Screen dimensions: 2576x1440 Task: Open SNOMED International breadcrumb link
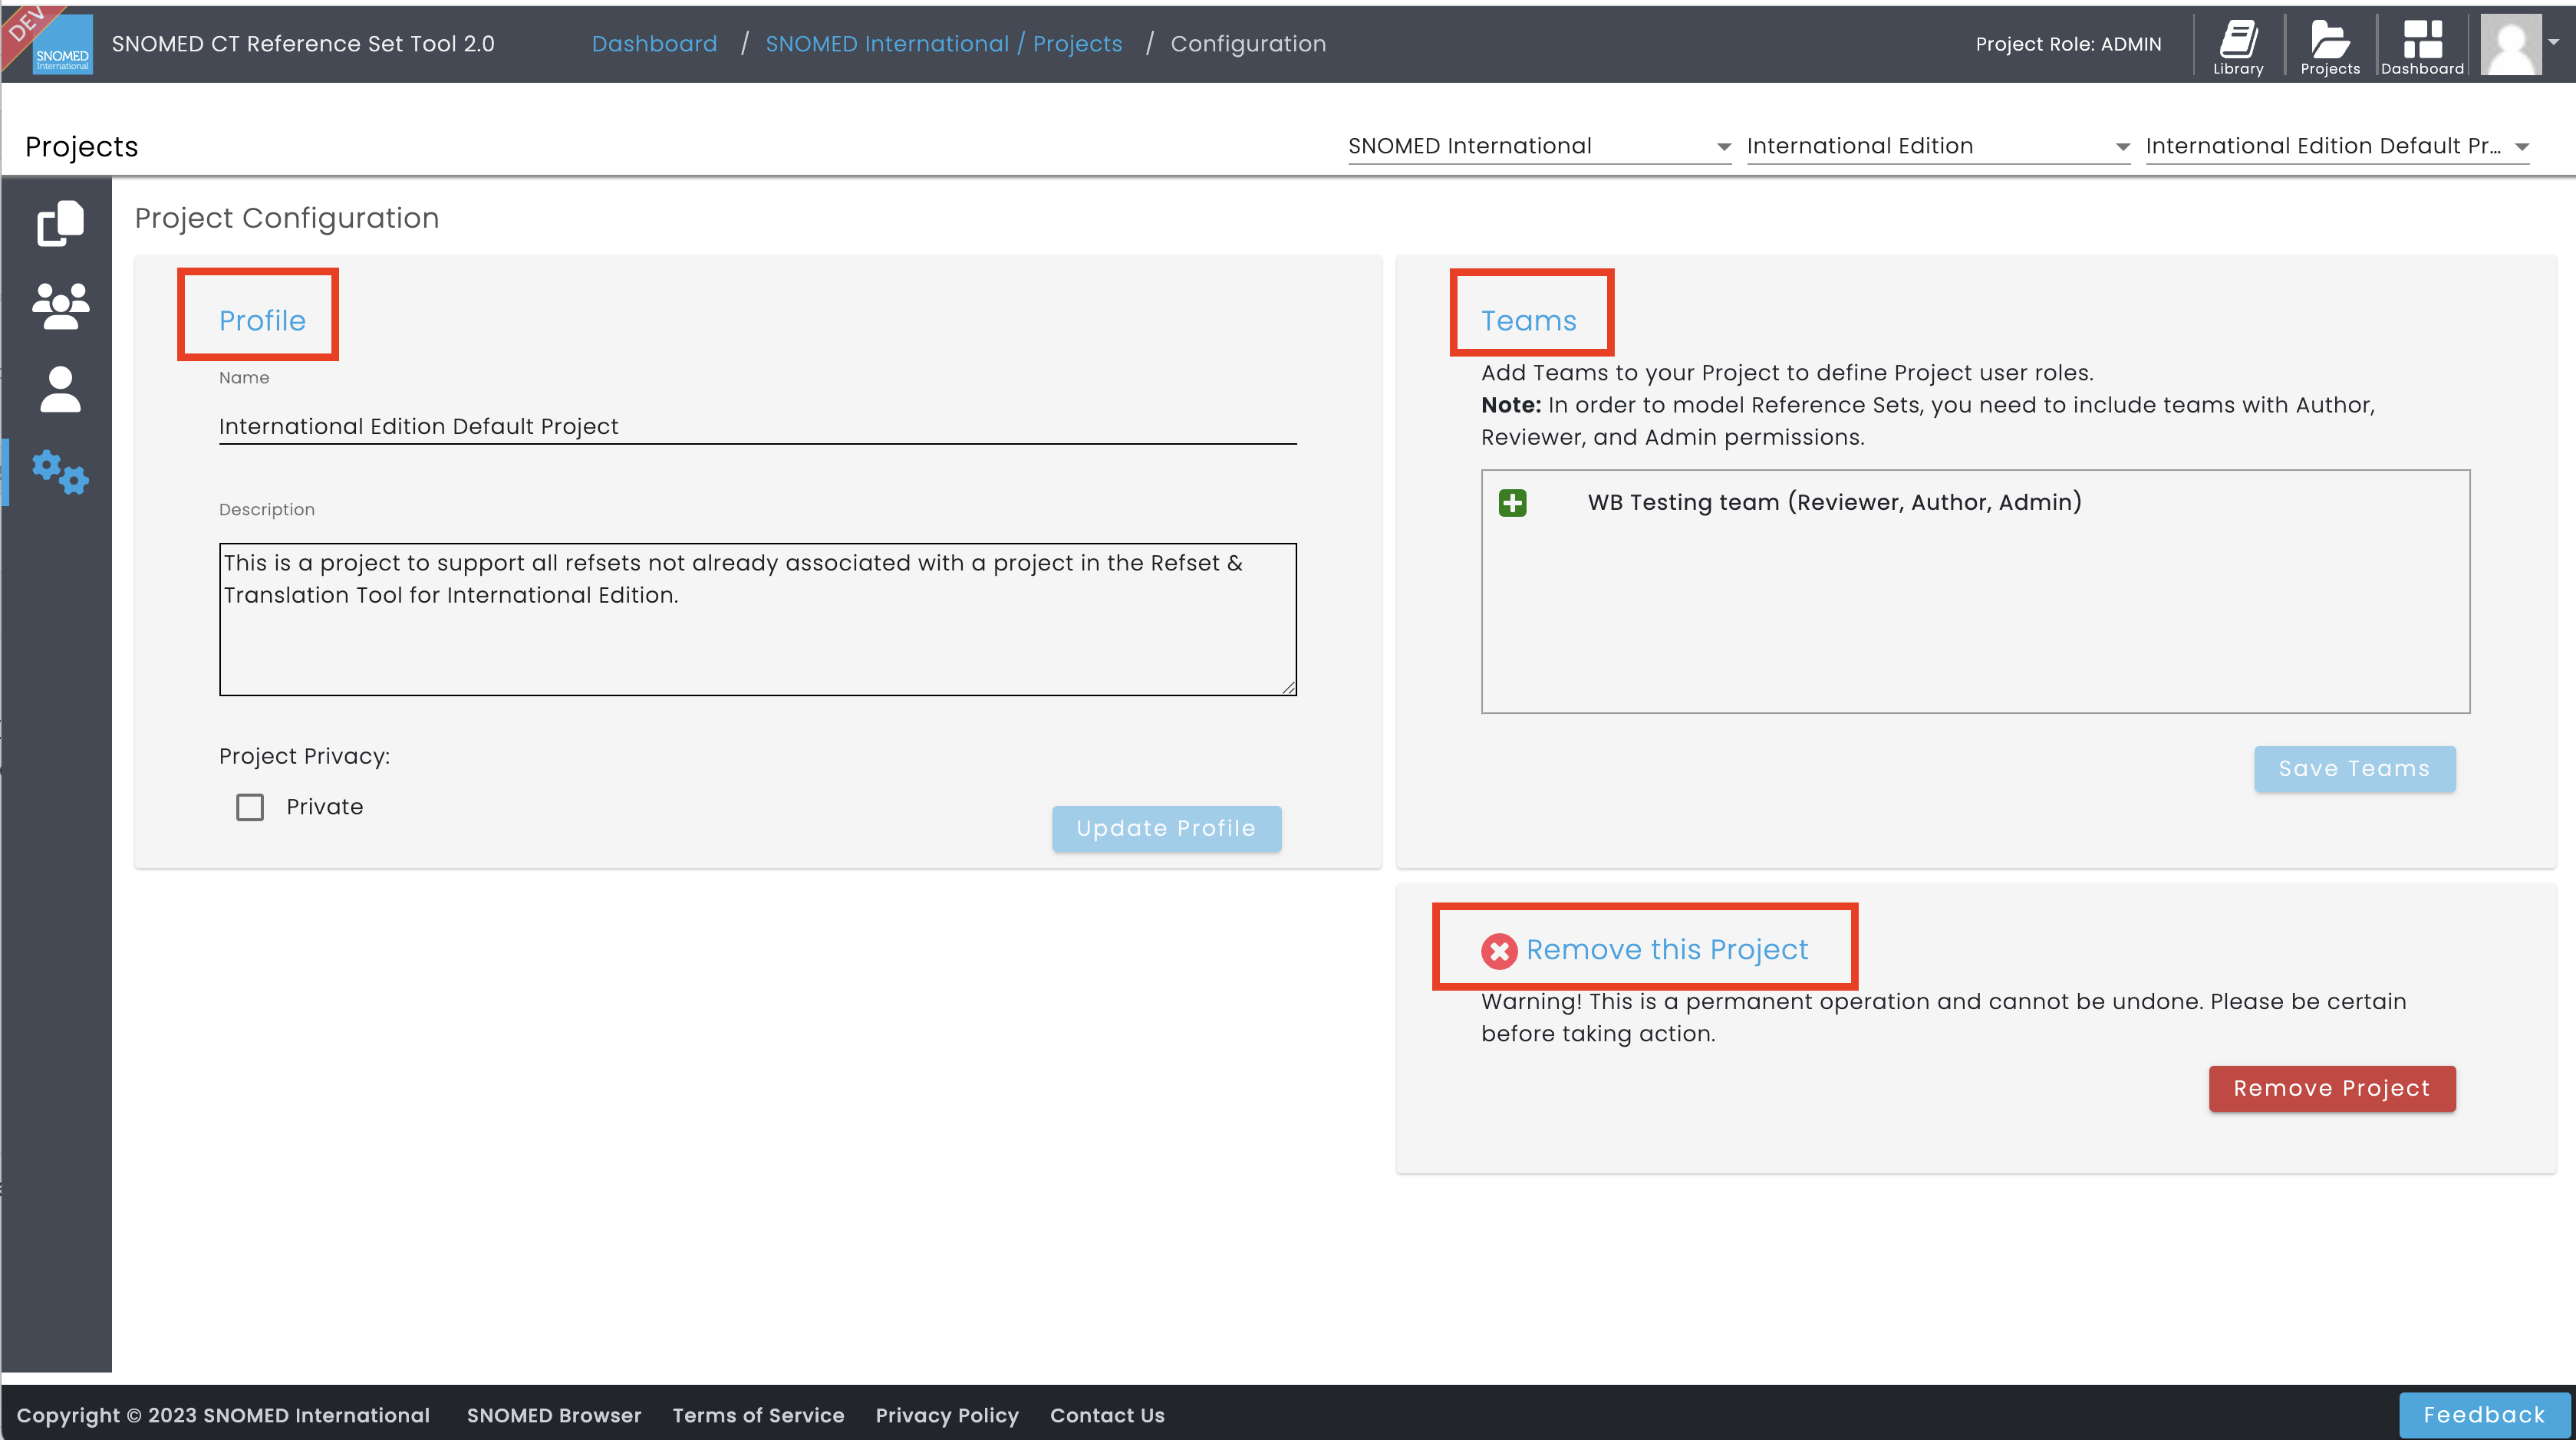(887, 44)
